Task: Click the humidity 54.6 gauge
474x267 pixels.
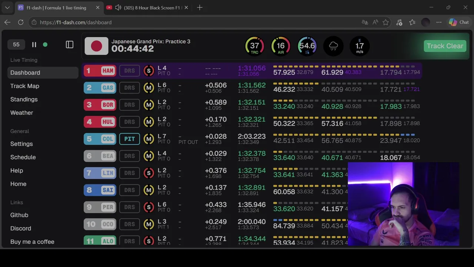Action: (307, 46)
